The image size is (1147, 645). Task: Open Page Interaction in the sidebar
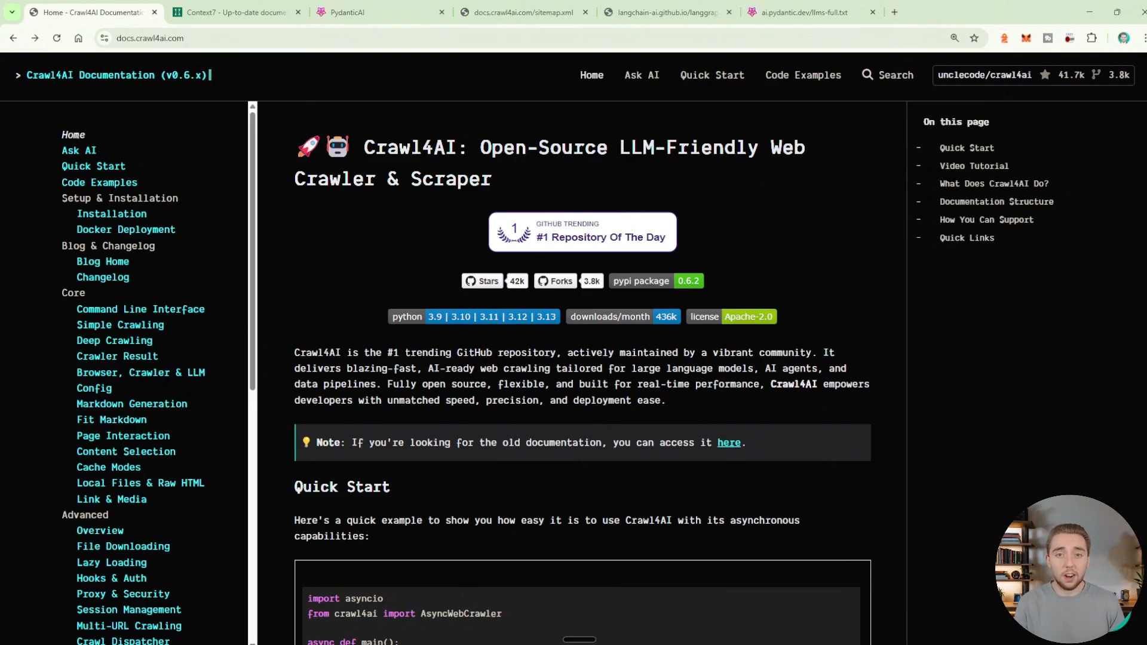[x=123, y=436]
